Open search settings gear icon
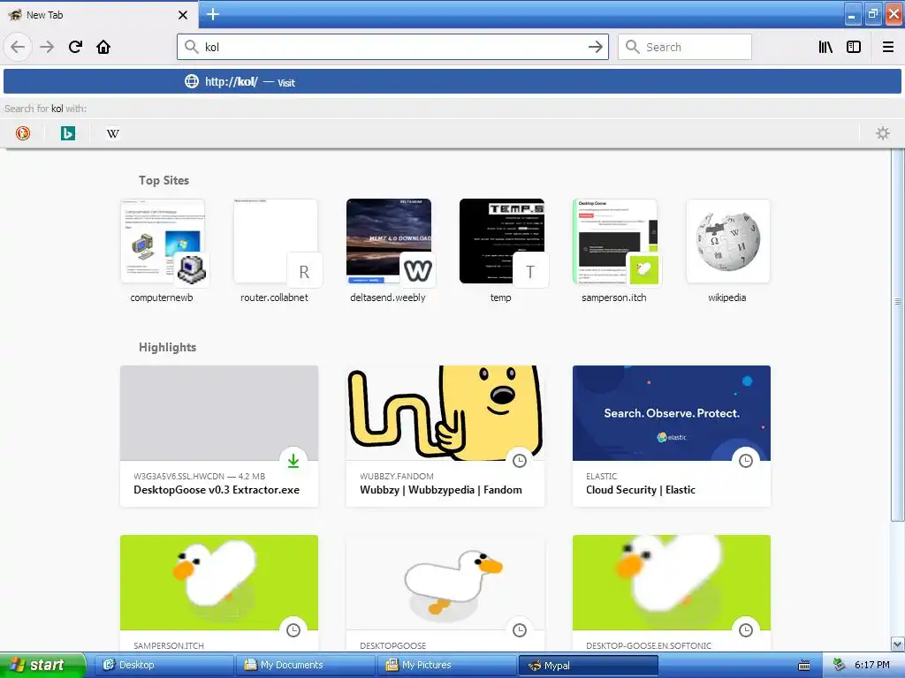The image size is (905, 678). coord(883,133)
